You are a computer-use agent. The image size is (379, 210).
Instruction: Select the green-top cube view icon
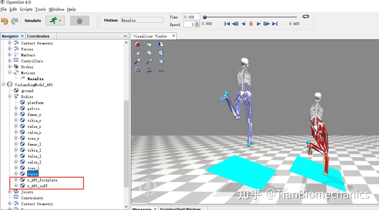click(149, 44)
